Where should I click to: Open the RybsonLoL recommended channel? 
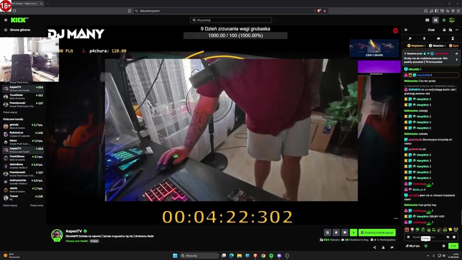23,134
